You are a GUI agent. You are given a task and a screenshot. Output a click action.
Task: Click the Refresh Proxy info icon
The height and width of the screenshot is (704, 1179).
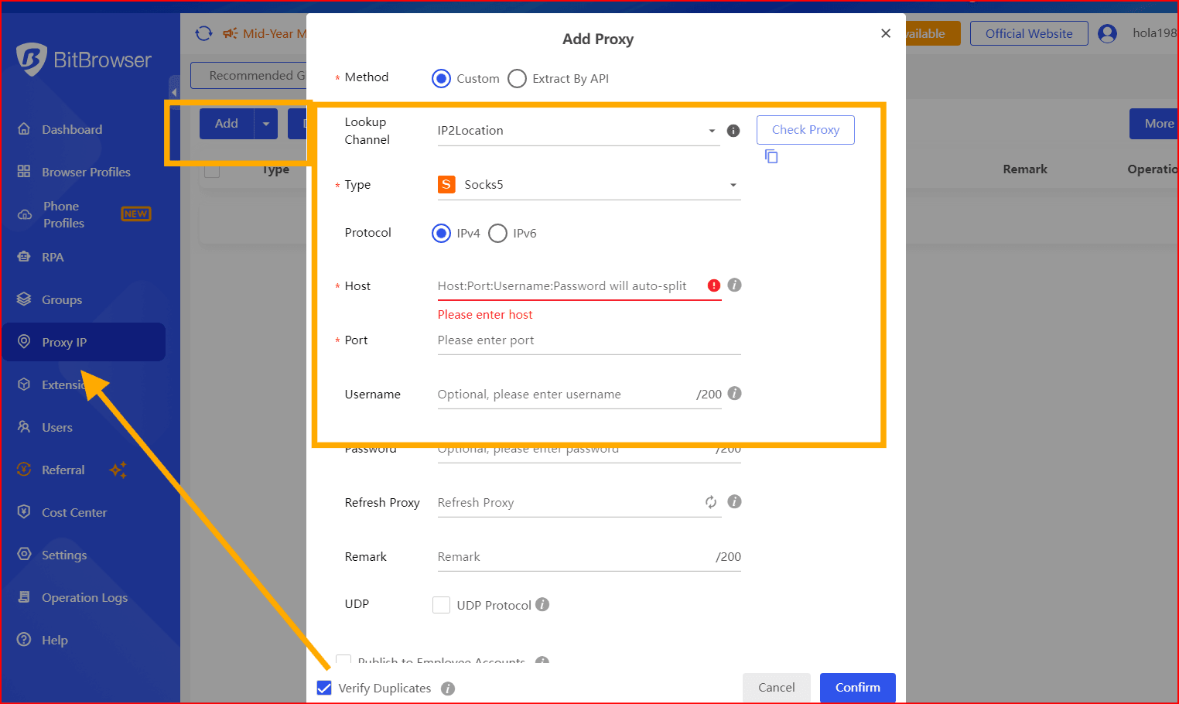735,502
